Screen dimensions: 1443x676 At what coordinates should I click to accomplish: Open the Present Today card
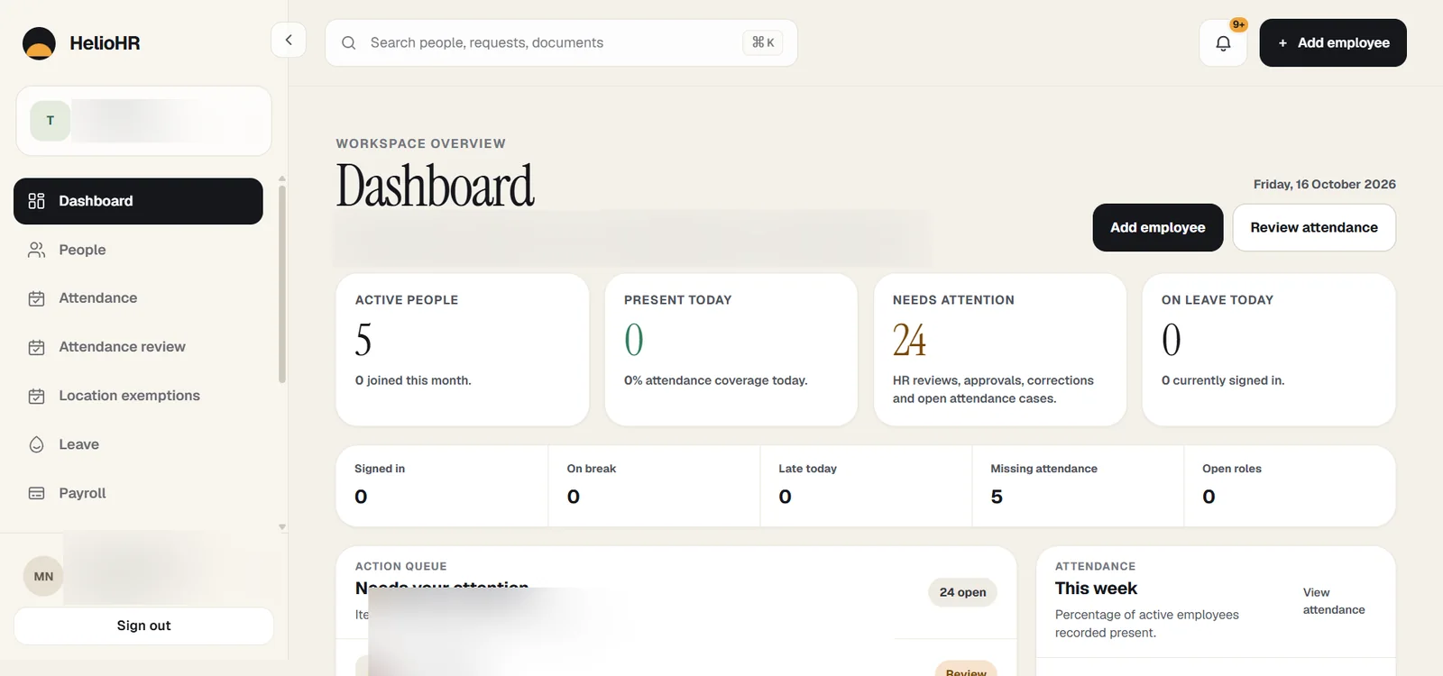[731, 350]
